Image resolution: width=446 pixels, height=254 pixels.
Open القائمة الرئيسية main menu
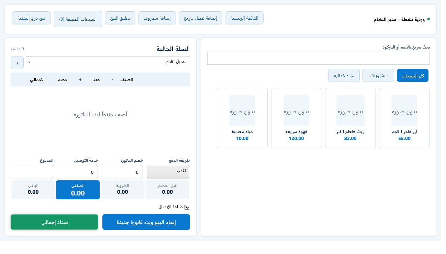pyautogui.click(x=244, y=18)
